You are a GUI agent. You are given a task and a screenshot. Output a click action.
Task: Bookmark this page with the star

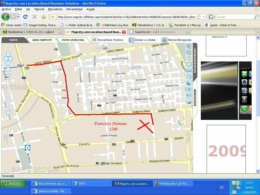point(199,17)
